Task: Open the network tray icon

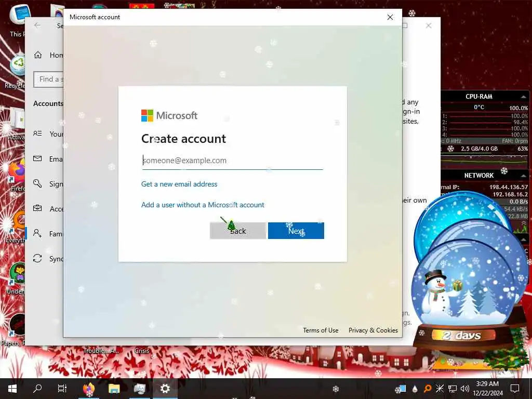Action: click(x=453, y=389)
